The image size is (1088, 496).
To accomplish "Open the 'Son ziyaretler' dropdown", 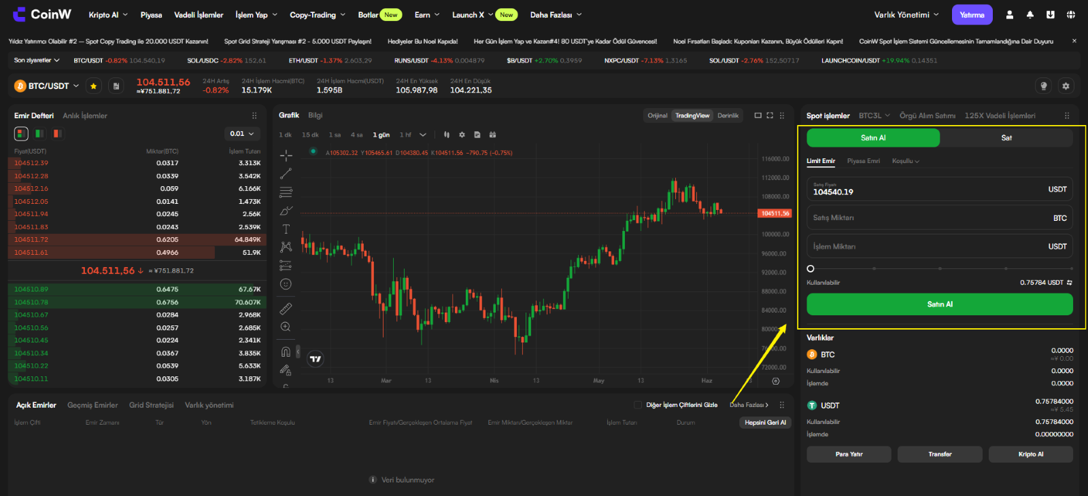I will point(37,60).
